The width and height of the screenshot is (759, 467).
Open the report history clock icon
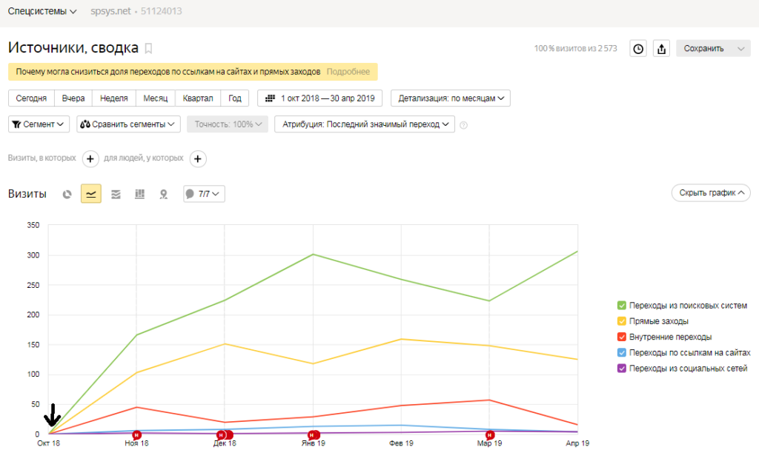tap(638, 48)
